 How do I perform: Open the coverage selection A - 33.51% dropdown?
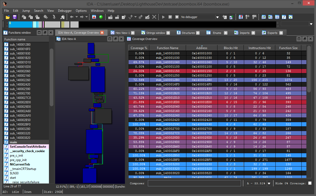pos(269,183)
